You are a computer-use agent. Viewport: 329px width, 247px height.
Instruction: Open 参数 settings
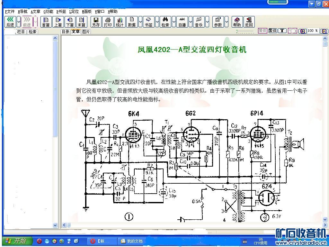point(218,22)
